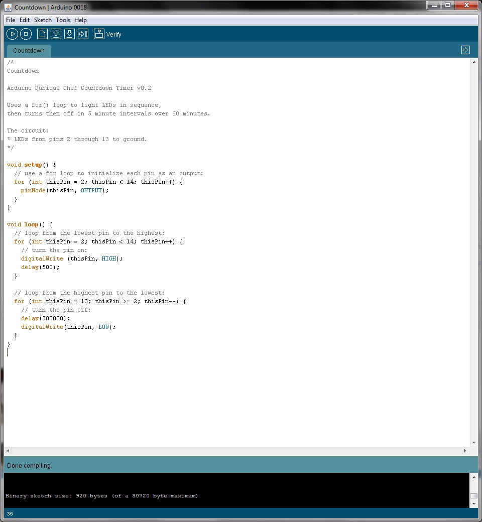Open a sketch with the Open arrow icon
This screenshot has width=482, height=522.
point(56,34)
